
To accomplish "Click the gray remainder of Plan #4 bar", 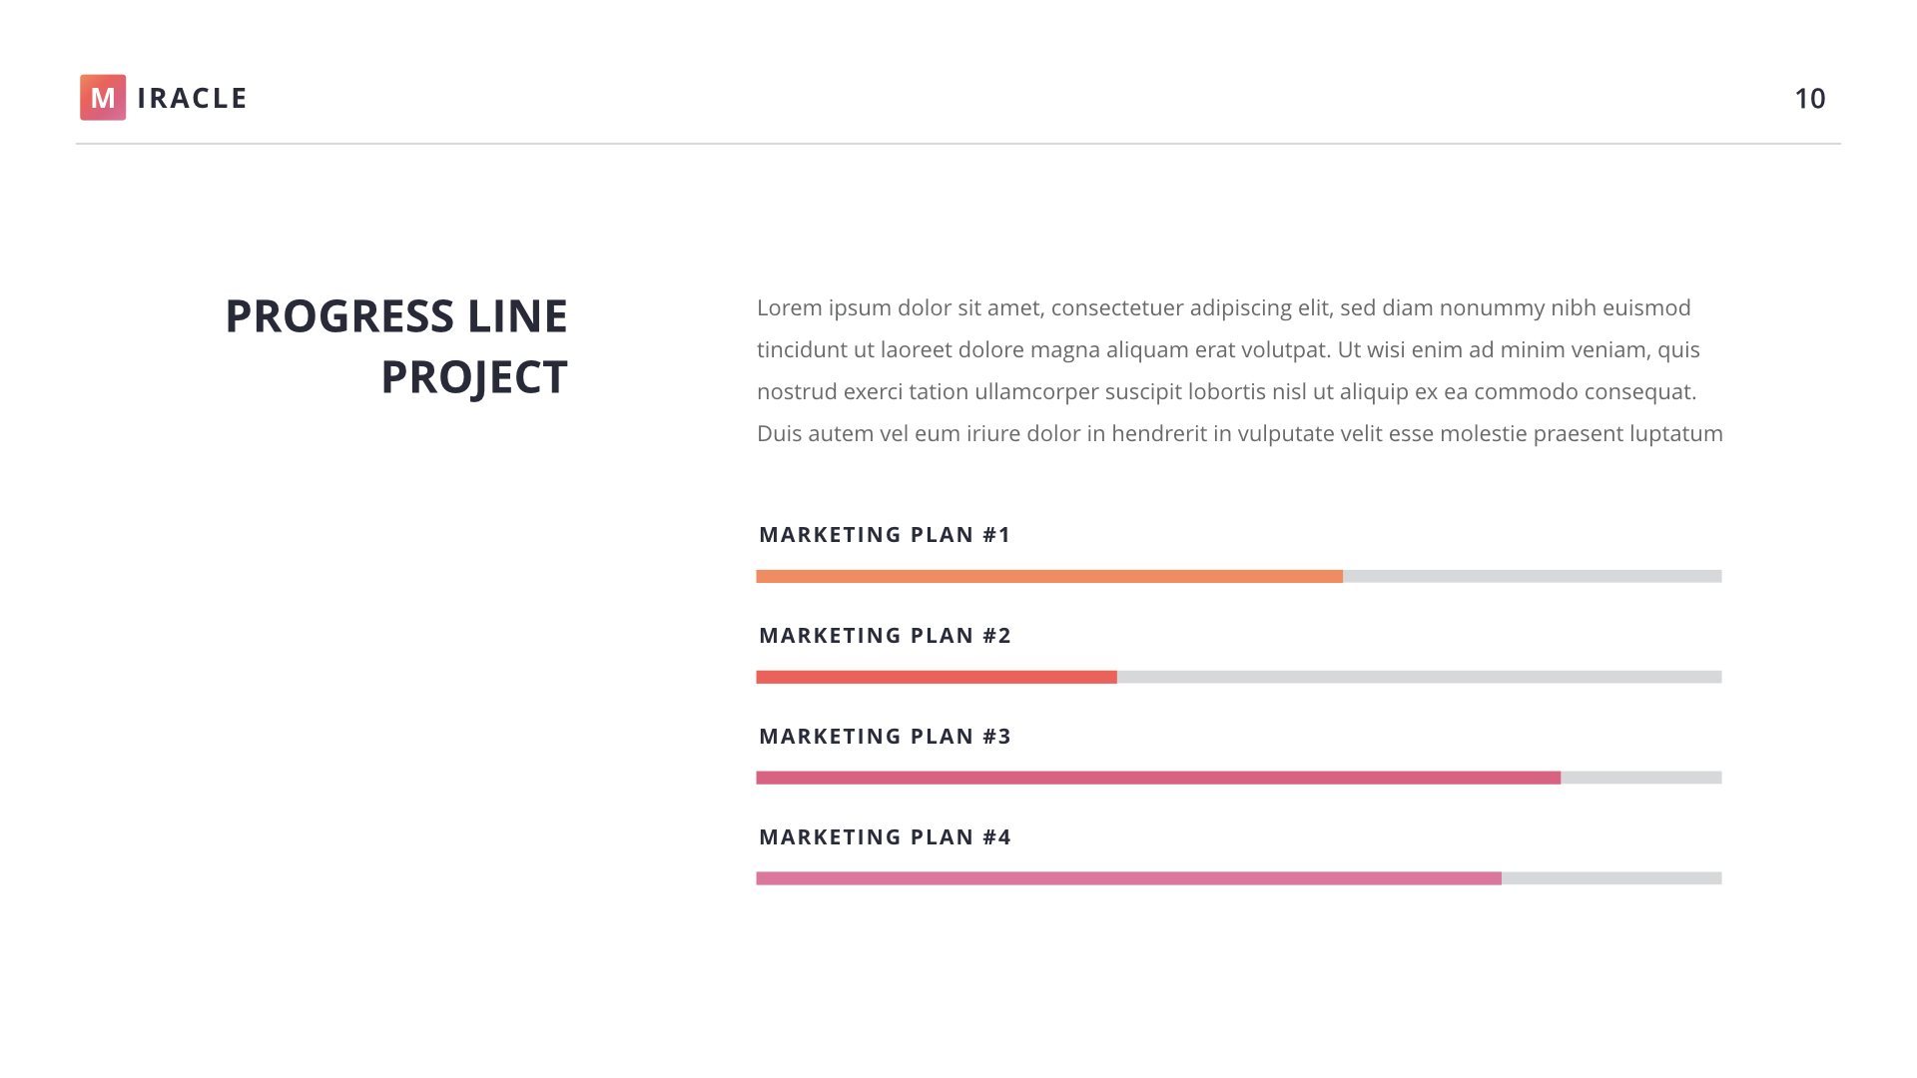I will tap(1611, 878).
